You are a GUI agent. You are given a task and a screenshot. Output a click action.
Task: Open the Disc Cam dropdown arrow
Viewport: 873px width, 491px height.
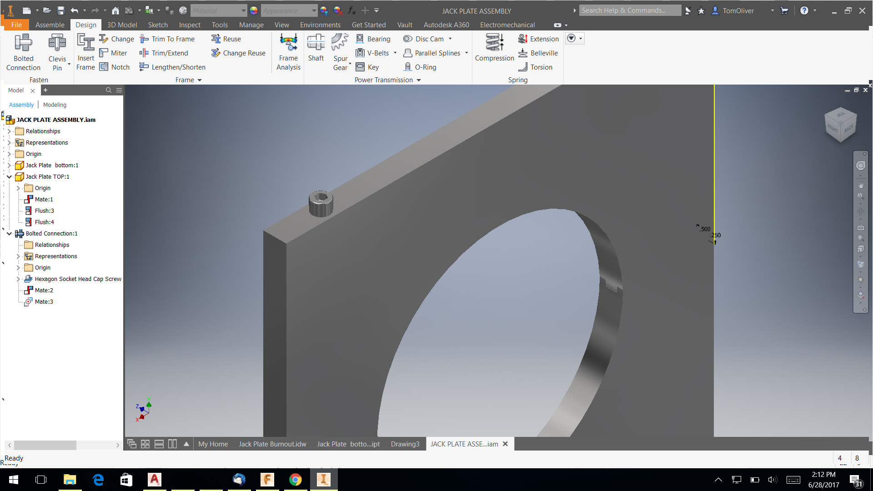[450, 39]
